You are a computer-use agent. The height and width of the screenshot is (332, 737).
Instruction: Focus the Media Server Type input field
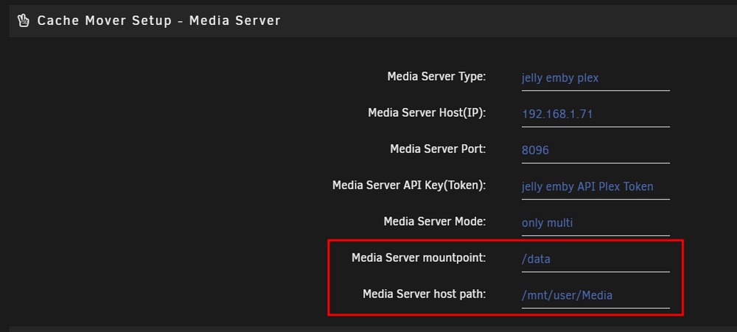(x=595, y=78)
